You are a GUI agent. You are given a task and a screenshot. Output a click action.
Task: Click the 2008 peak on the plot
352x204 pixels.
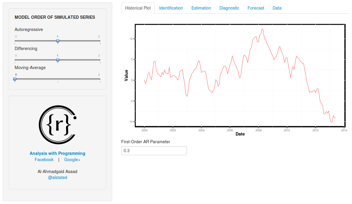pos(262,29)
